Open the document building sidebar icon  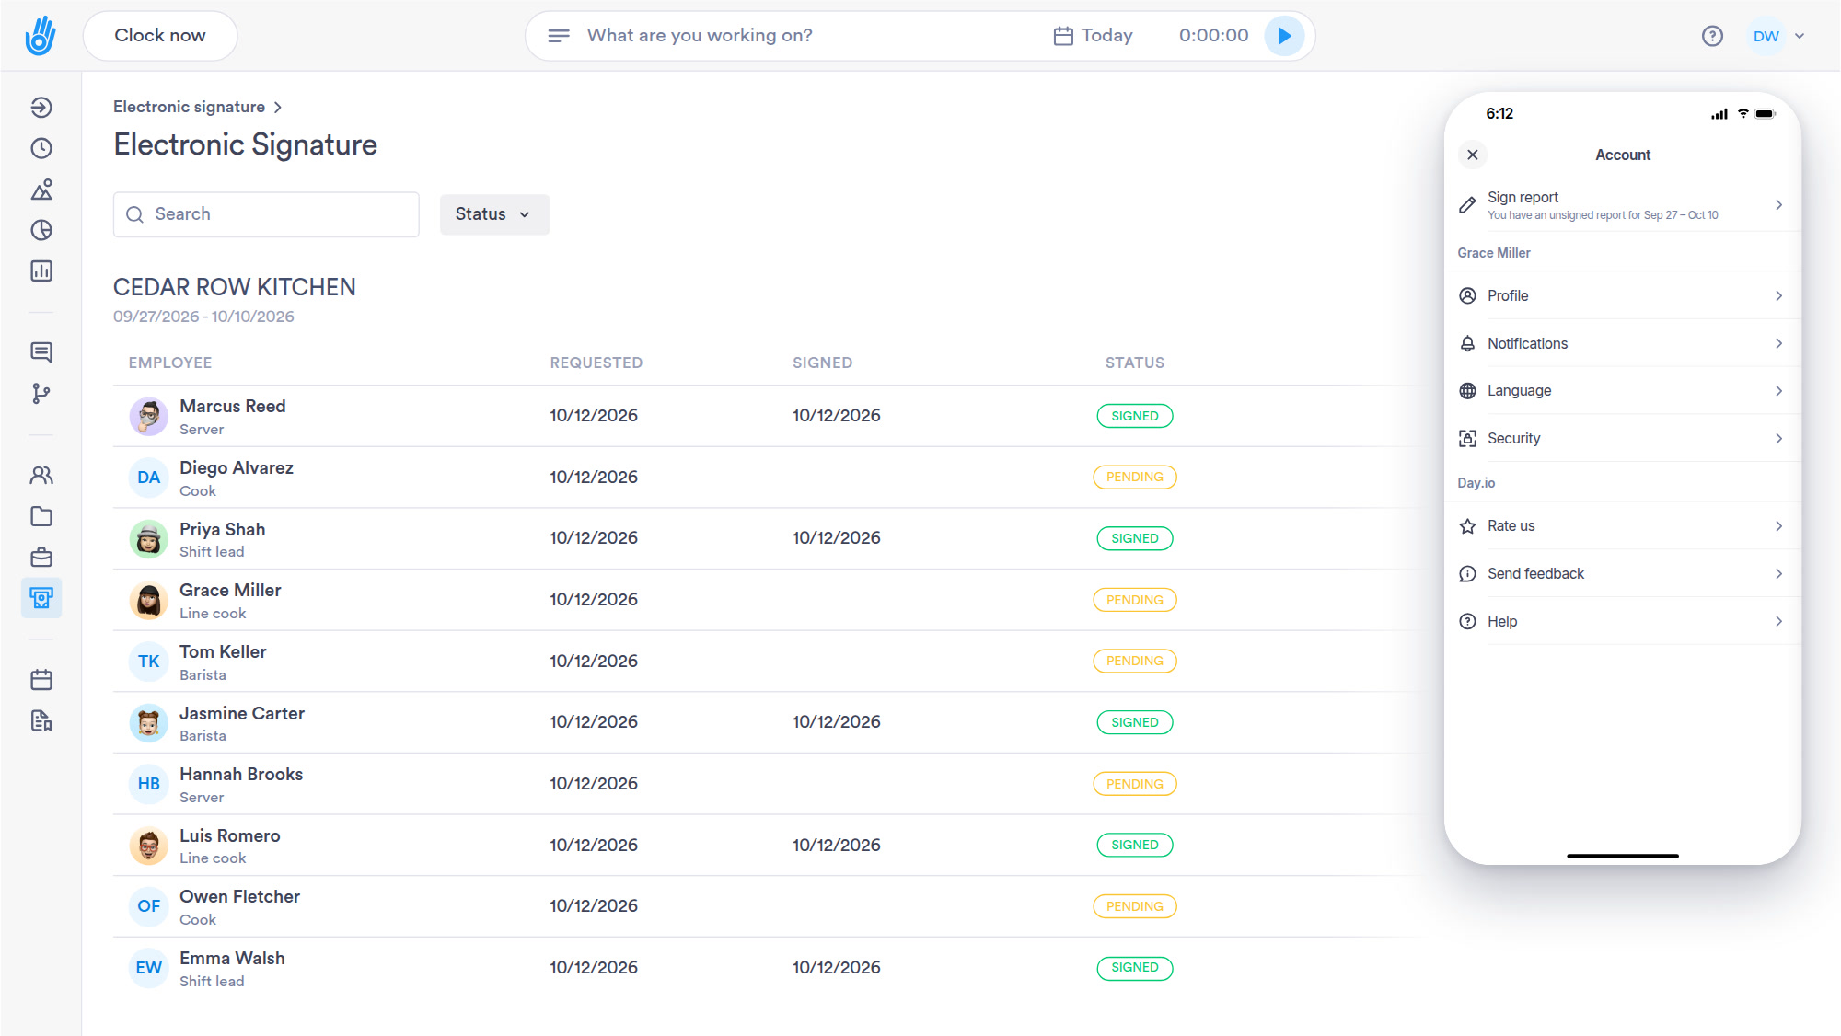[41, 720]
